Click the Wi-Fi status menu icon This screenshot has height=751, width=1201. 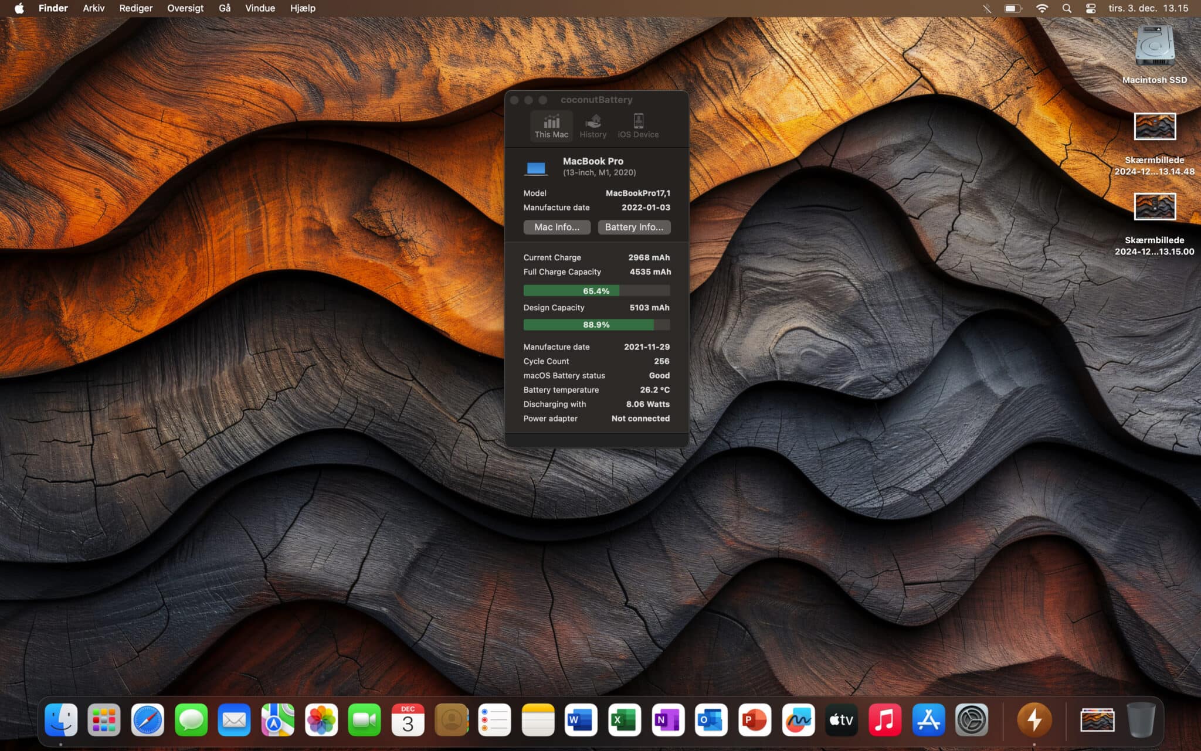1041,8
